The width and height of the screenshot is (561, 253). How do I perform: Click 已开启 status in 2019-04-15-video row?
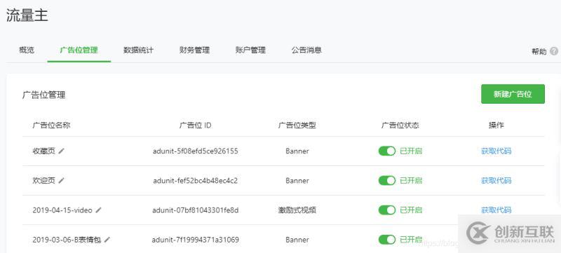click(x=411, y=210)
